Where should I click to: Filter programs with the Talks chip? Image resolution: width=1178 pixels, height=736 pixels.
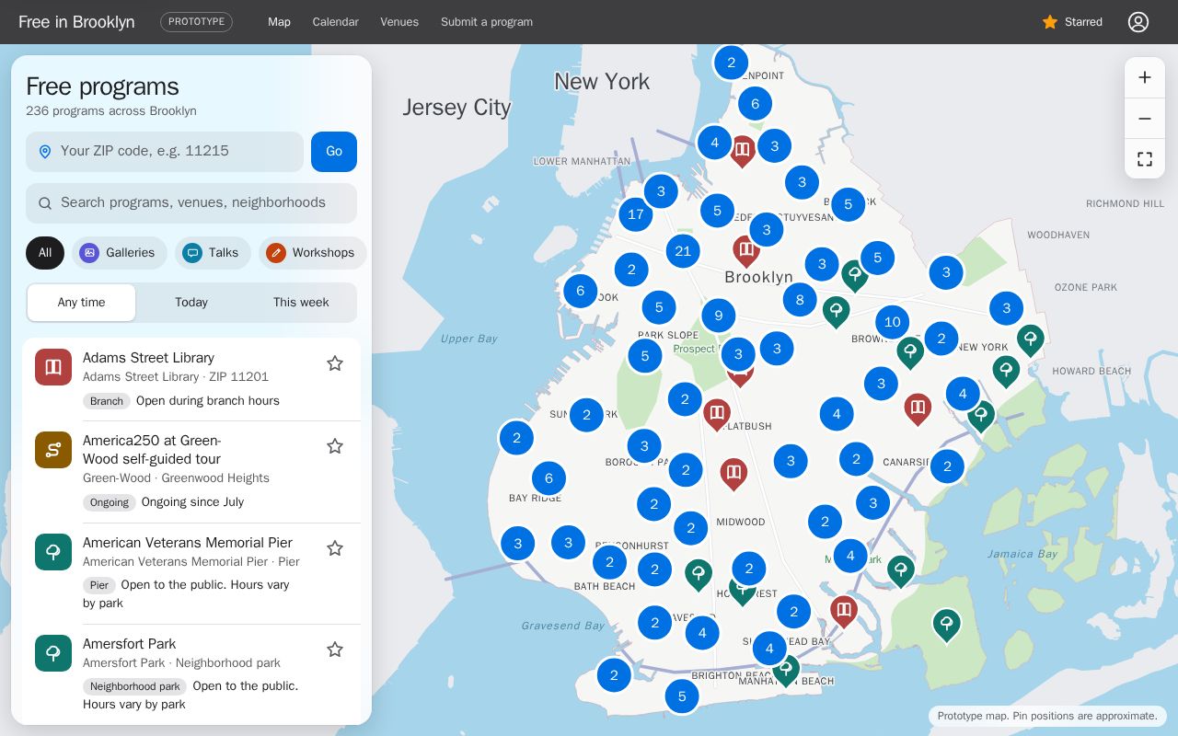[213, 253]
